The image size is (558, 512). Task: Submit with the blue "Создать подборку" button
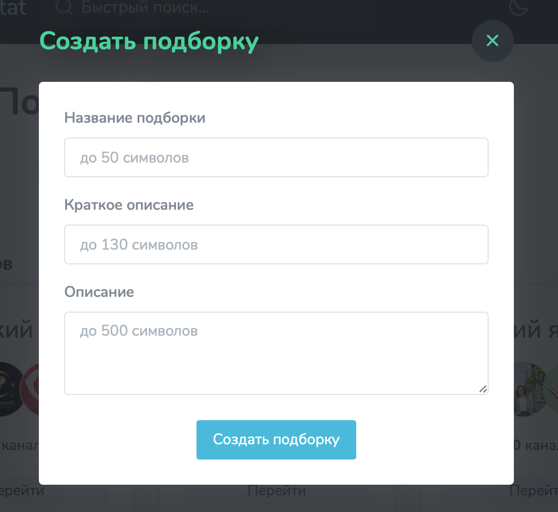(276, 440)
